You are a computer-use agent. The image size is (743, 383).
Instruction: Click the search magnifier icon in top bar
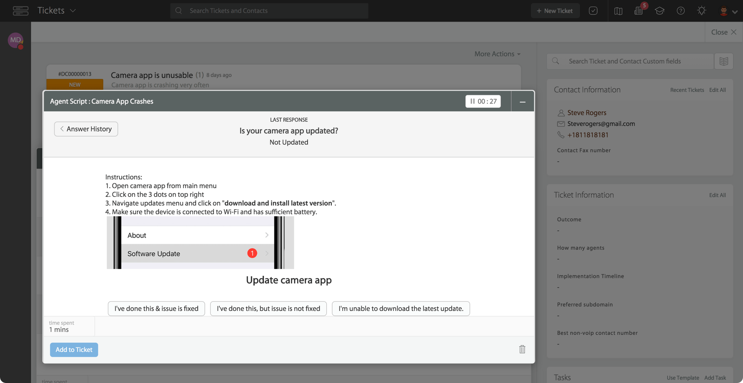pos(179,11)
